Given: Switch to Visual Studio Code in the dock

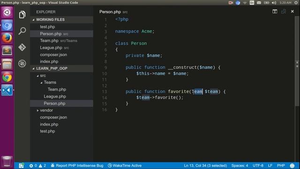Looking at the screenshot, I should [x=7, y=90].
